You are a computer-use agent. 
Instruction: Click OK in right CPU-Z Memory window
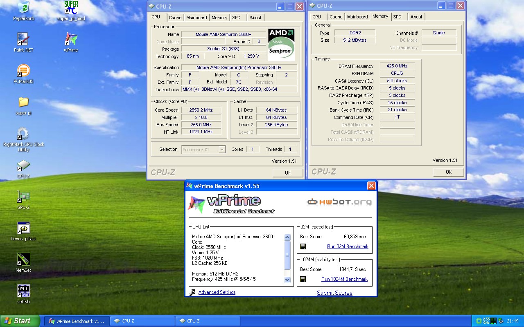(x=449, y=172)
